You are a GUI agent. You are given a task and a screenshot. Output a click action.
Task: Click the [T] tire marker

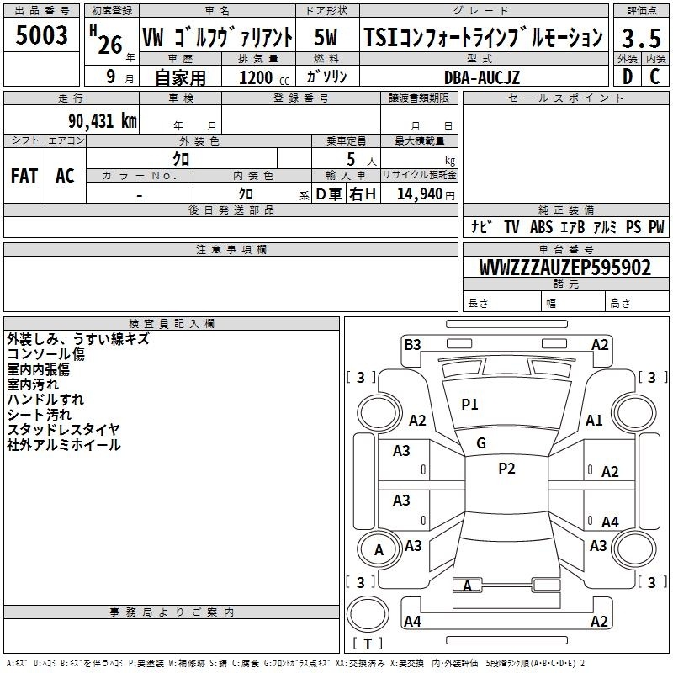tap(367, 644)
